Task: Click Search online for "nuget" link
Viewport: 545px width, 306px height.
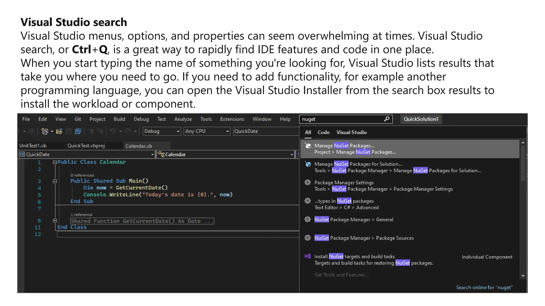Action: tap(484, 287)
